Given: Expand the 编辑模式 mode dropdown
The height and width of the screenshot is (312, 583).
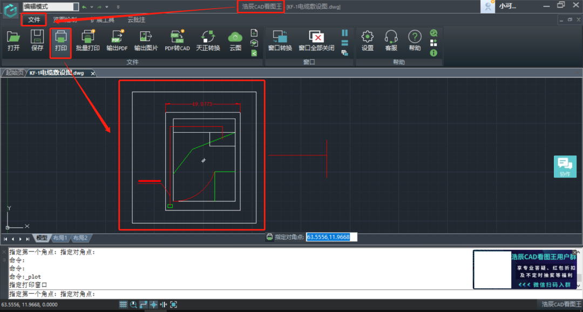Looking at the screenshot, I should pos(75,6).
